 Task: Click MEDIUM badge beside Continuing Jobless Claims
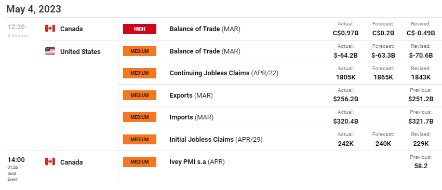140,73
